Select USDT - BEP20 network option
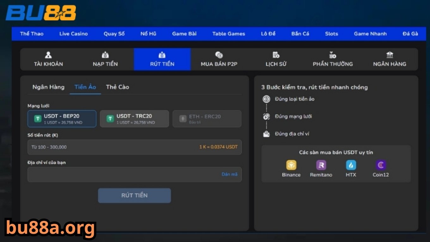Viewport: 430px width, 242px height. 62,119
